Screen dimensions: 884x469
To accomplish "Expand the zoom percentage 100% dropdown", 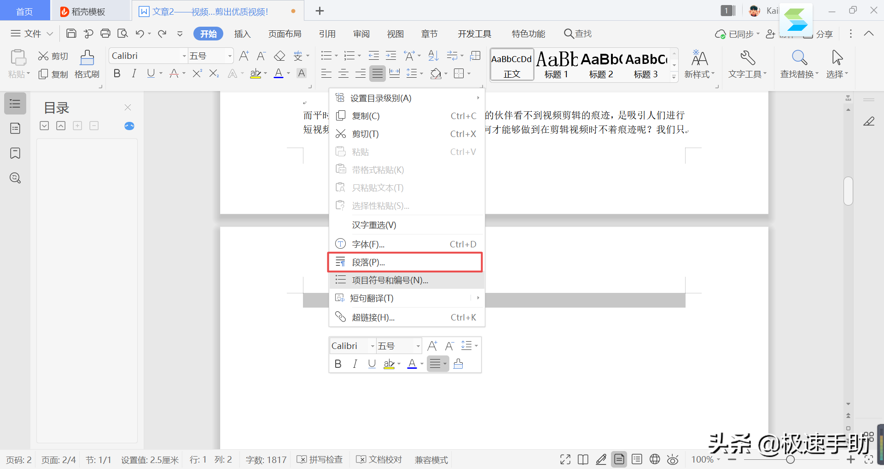I will (x=718, y=459).
